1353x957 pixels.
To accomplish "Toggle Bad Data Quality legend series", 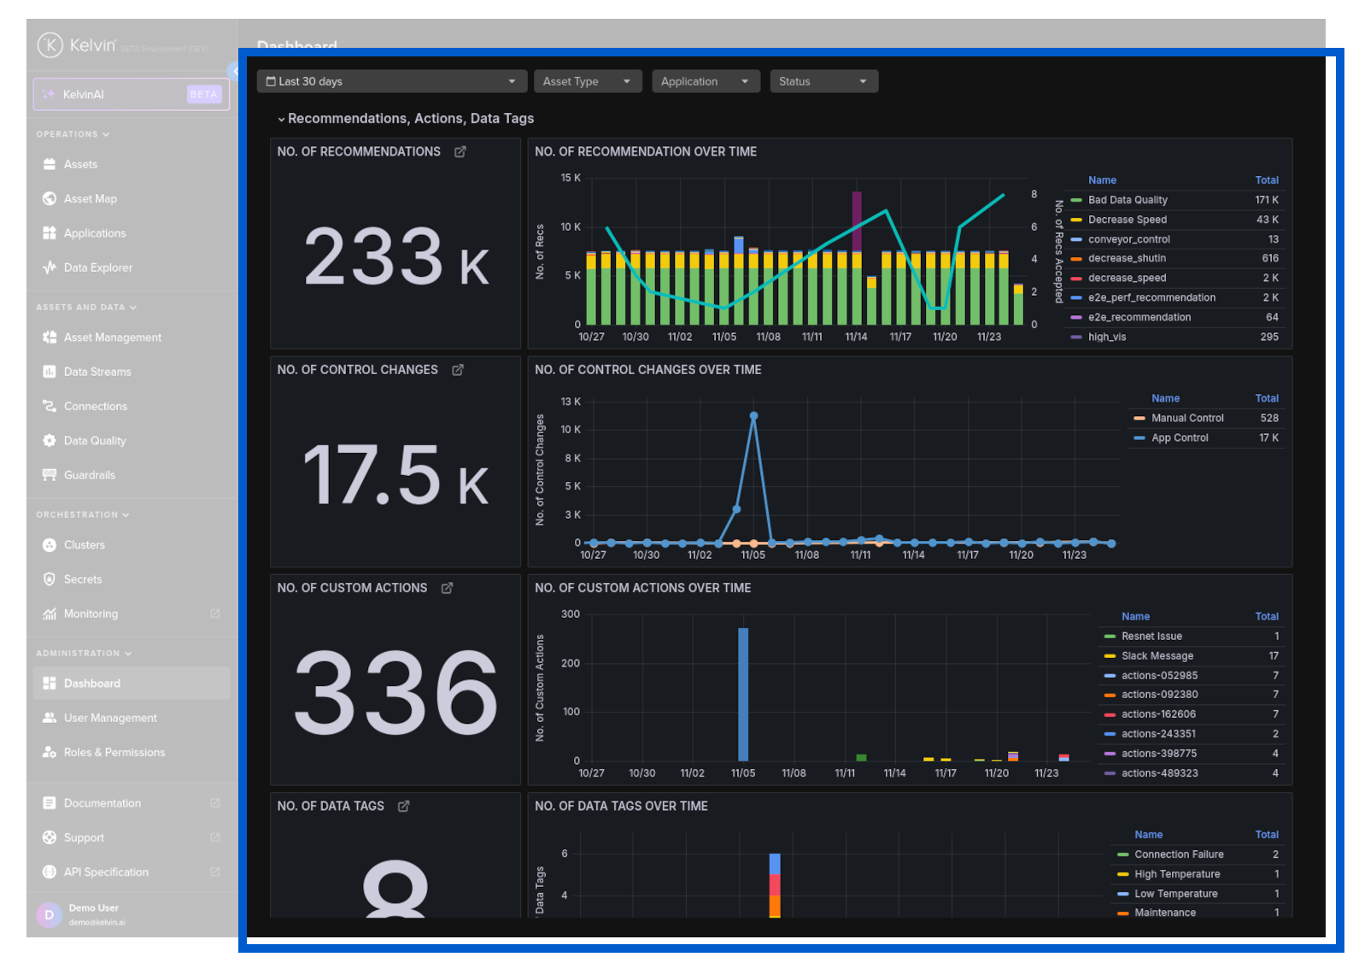I will 1127,200.
